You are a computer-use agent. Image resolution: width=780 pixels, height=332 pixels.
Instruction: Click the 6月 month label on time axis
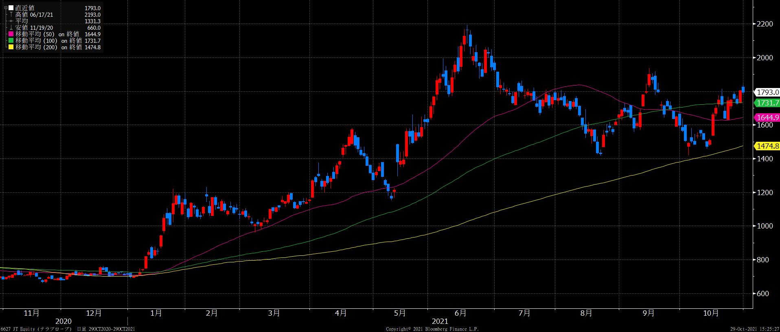pyautogui.click(x=461, y=313)
